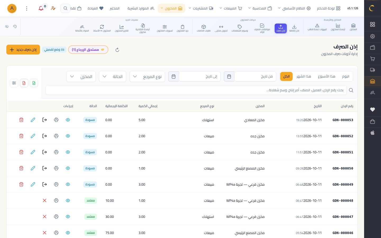381x238 pixels.
Task: Open تسويات المخزون stock adjustments
Action: 165,28
